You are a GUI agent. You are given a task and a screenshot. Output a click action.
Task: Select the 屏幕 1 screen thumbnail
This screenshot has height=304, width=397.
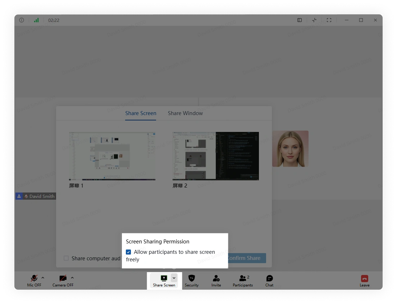pyautogui.click(x=112, y=156)
